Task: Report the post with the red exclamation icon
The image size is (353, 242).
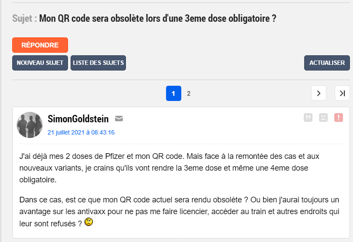Action: coord(338,118)
